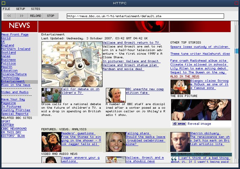Open the Scotland section link
The width and height of the screenshot is (240, 169).
8,53
